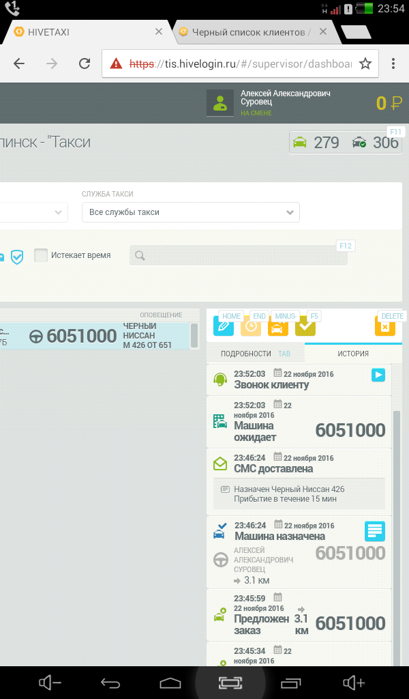Click the 279 free cars counter
The height and width of the screenshot is (699, 409).
(x=316, y=143)
